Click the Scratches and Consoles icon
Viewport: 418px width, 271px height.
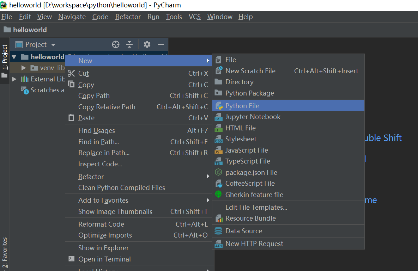[x=25, y=90]
